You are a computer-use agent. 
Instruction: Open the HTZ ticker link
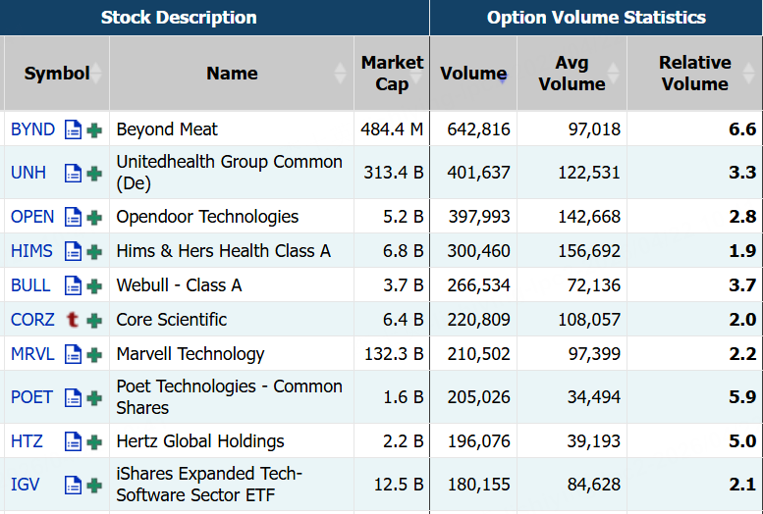pyautogui.click(x=27, y=441)
